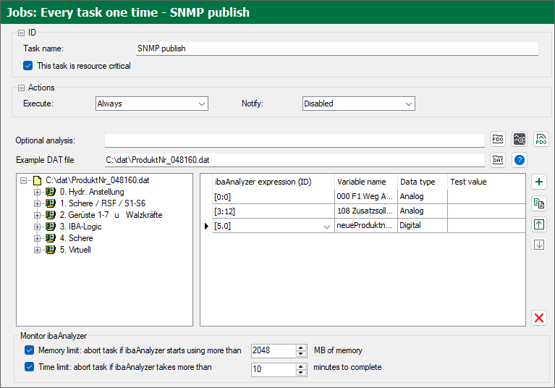Screen dimensions: 555x388
Task: Open analysis in ibaAnalyzer icon
Action: pyautogui.click(x=520, y=139)
